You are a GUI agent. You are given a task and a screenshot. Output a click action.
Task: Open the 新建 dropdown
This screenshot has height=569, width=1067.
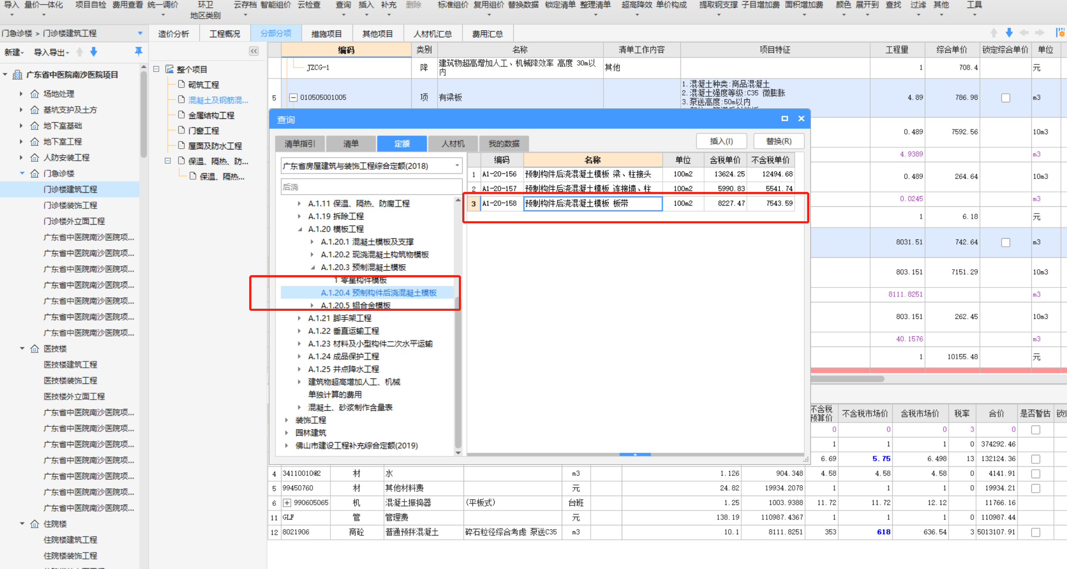tap(14, 52)
